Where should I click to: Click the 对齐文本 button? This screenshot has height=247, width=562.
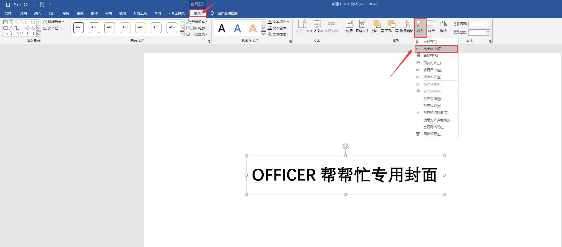click(317, 27)
